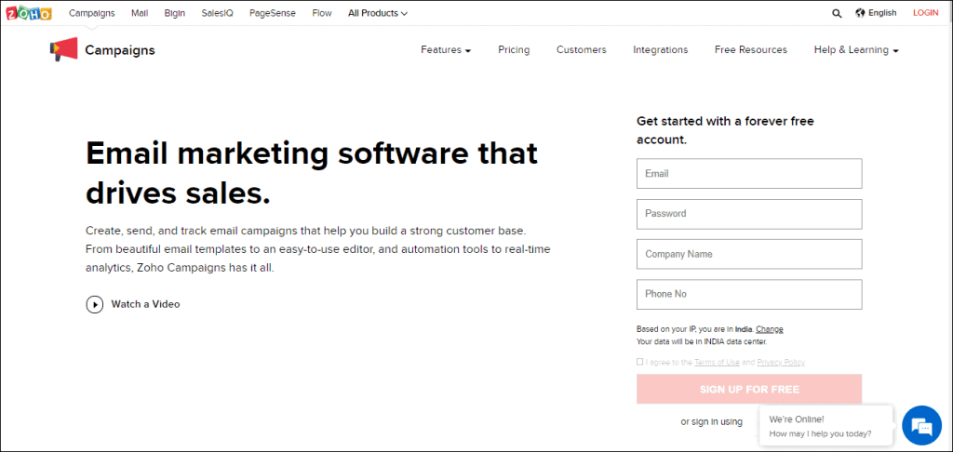Image resolution: width=953 pixels, height=452 pixels.
Task: Open Campaigns in the top product bar
Action: [92, 13]
